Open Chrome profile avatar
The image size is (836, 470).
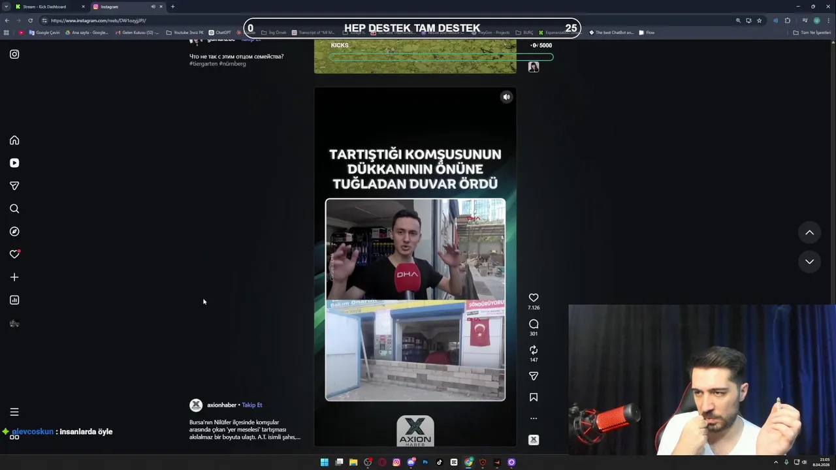pos(816,20)
